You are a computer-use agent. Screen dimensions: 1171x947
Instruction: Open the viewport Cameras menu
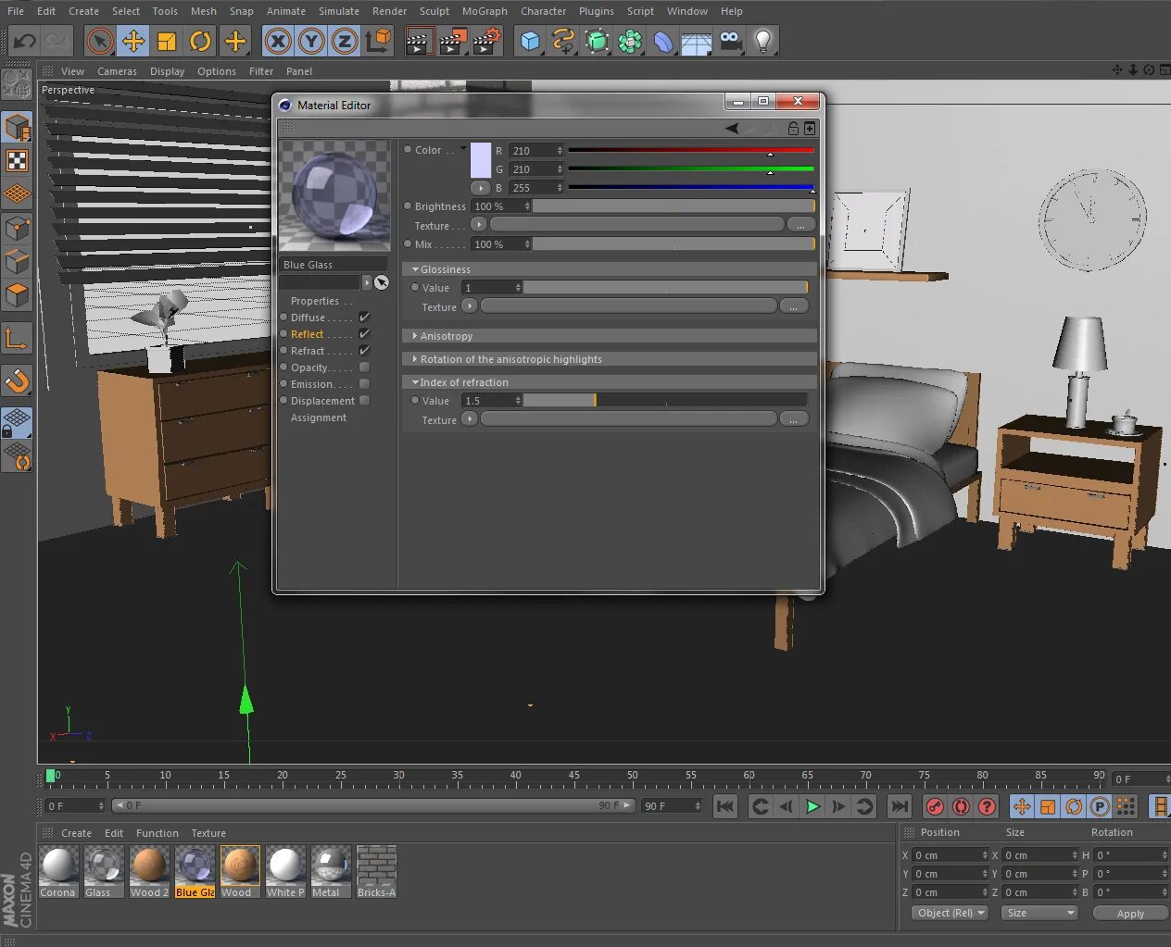(117, 71)
